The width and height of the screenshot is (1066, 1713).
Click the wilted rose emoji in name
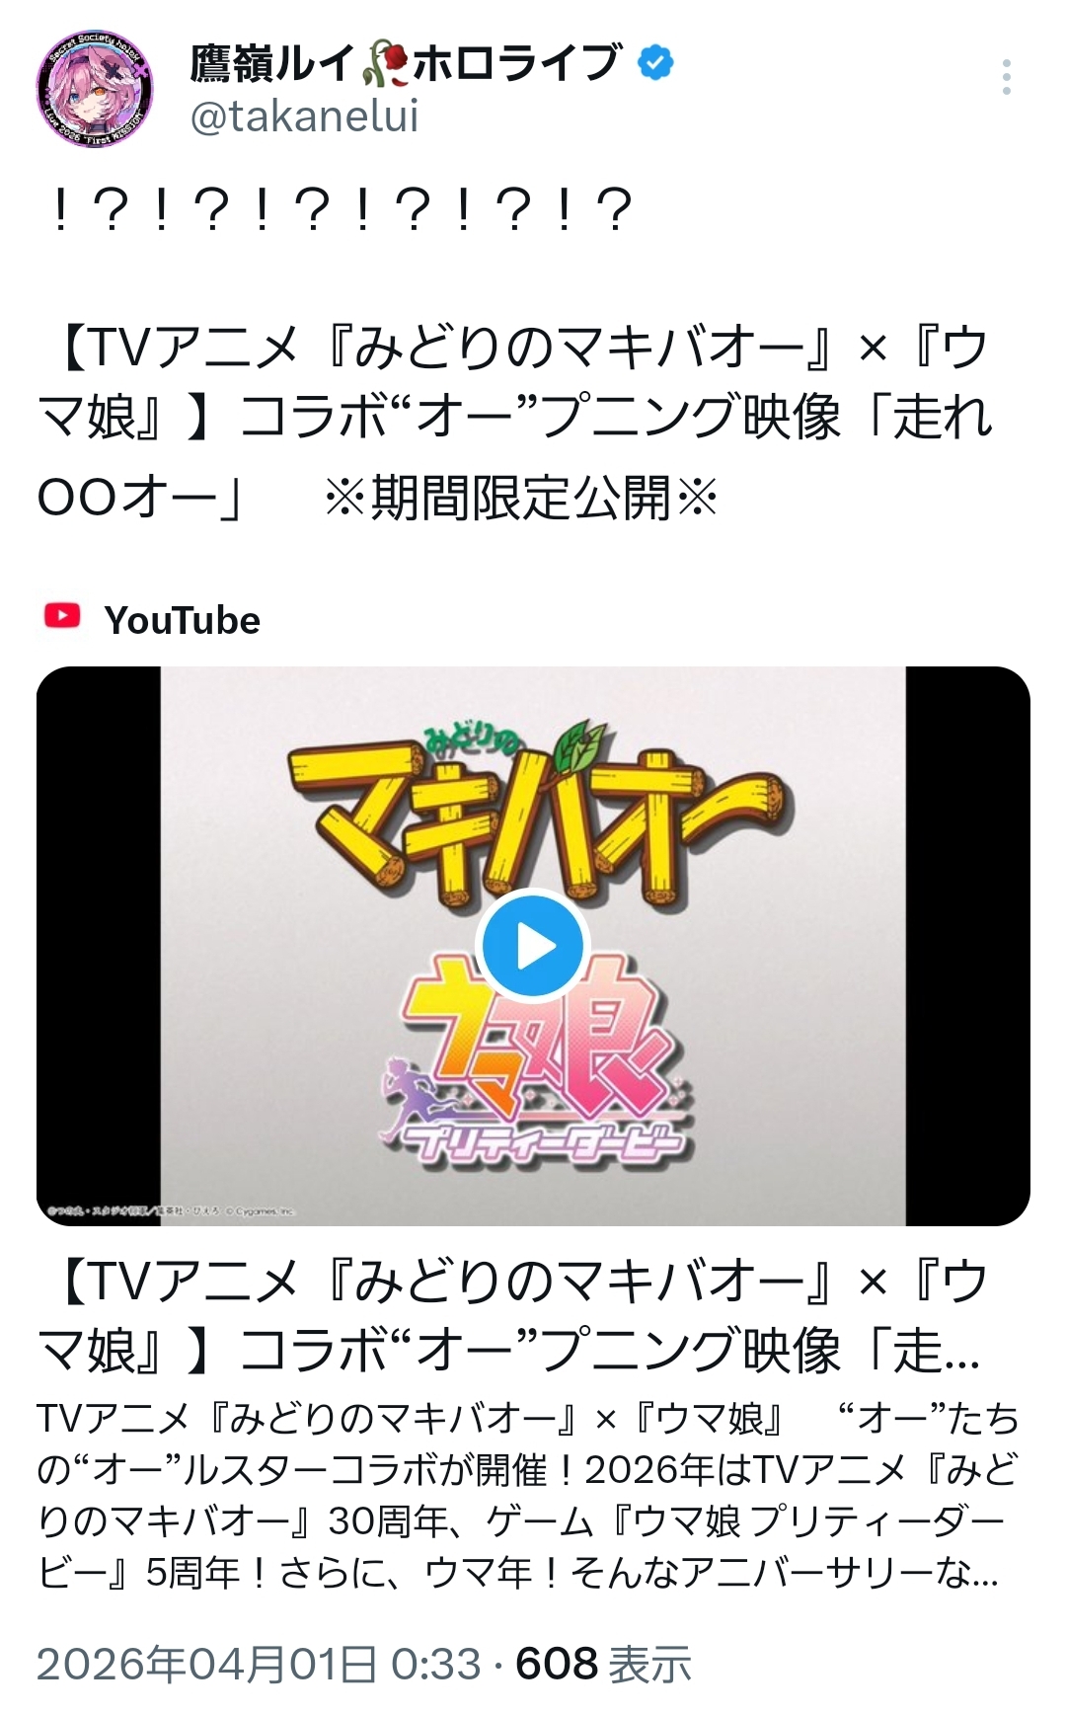click(x=385, y=64)
